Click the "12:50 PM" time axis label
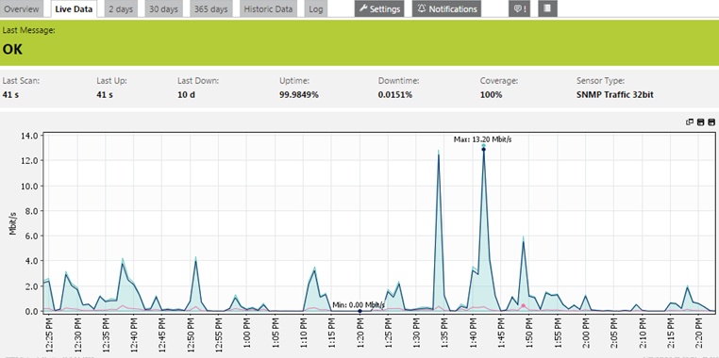The image size is (719, 358). (x=191, y=334)
